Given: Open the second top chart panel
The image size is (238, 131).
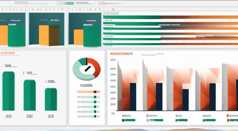Looking at the screenshot, I should (46, 29).
